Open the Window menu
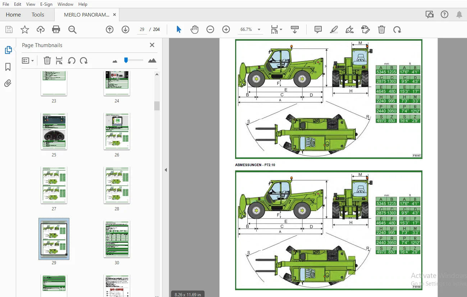Screen dimensions: 467x297 click(65, 4)
